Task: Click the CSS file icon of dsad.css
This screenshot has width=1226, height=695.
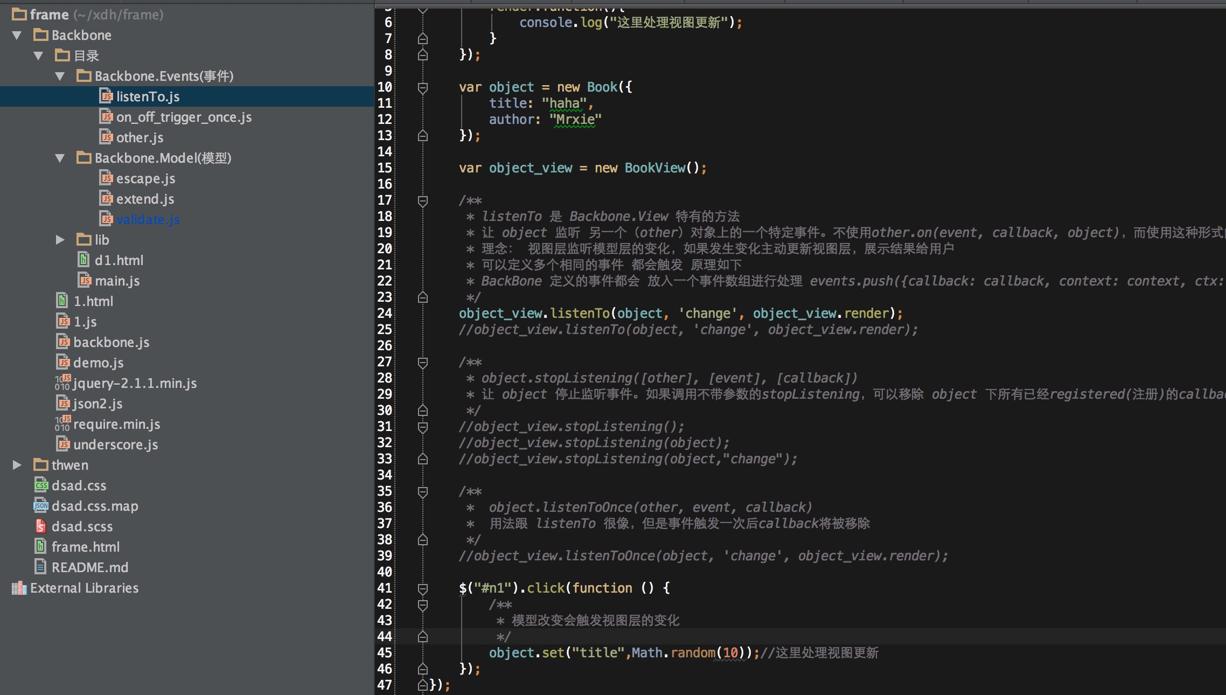Action: coord(41,485)
